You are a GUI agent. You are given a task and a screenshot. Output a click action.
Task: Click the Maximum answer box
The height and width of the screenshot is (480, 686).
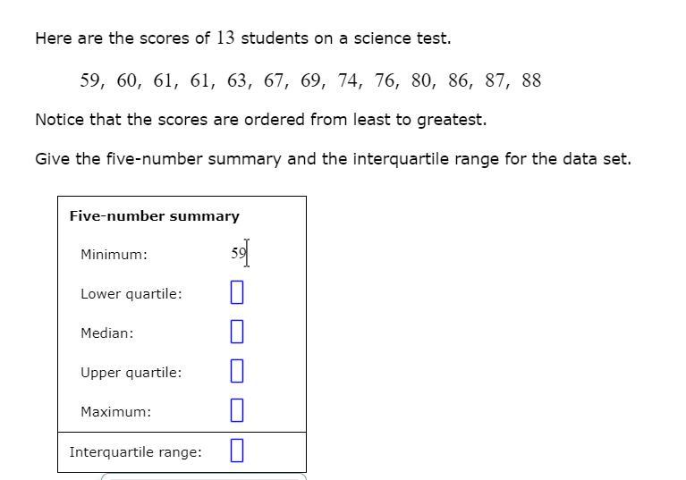point(237,410)
